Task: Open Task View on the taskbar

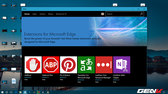Action: 11,92
